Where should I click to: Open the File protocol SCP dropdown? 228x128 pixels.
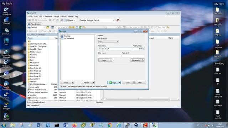pos(108,42)
